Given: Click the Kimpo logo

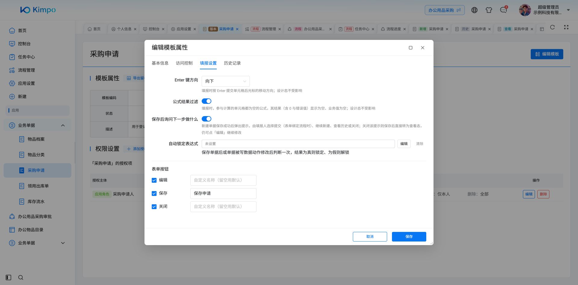Looking at the screenshot, I should 38,10.
